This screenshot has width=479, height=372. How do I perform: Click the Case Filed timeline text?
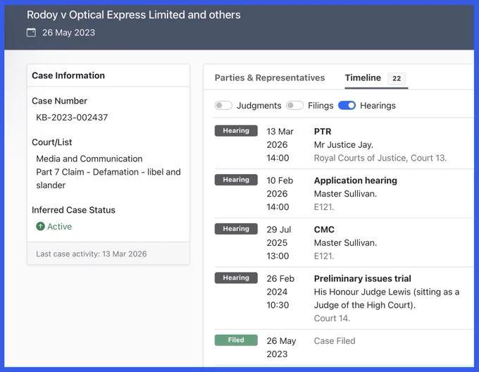point(335,341)
